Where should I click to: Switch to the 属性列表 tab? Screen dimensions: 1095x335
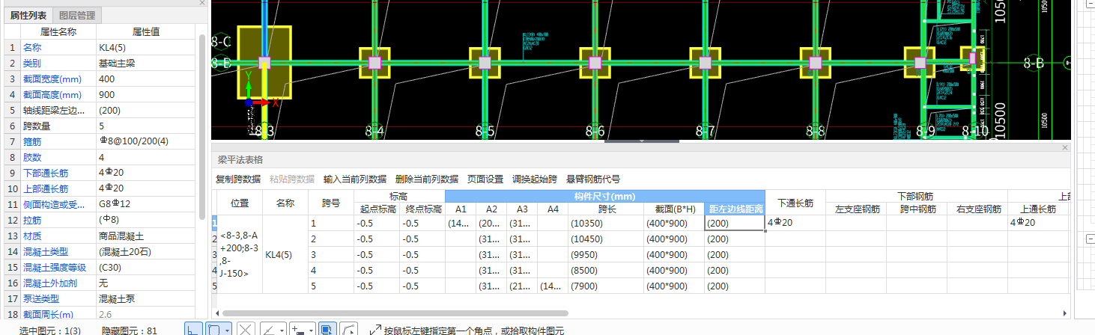[28, 16]
